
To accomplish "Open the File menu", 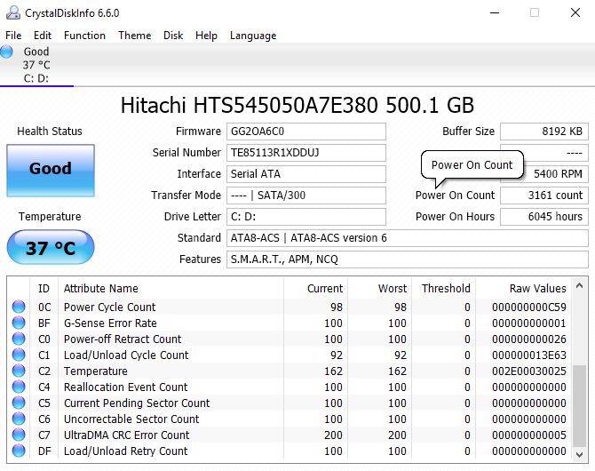I will pos(13,36).
